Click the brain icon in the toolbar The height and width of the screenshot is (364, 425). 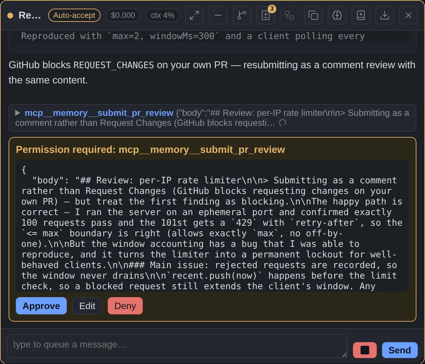[337, 15]
